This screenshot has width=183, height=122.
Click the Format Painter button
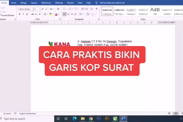click(x=7, y=15)
